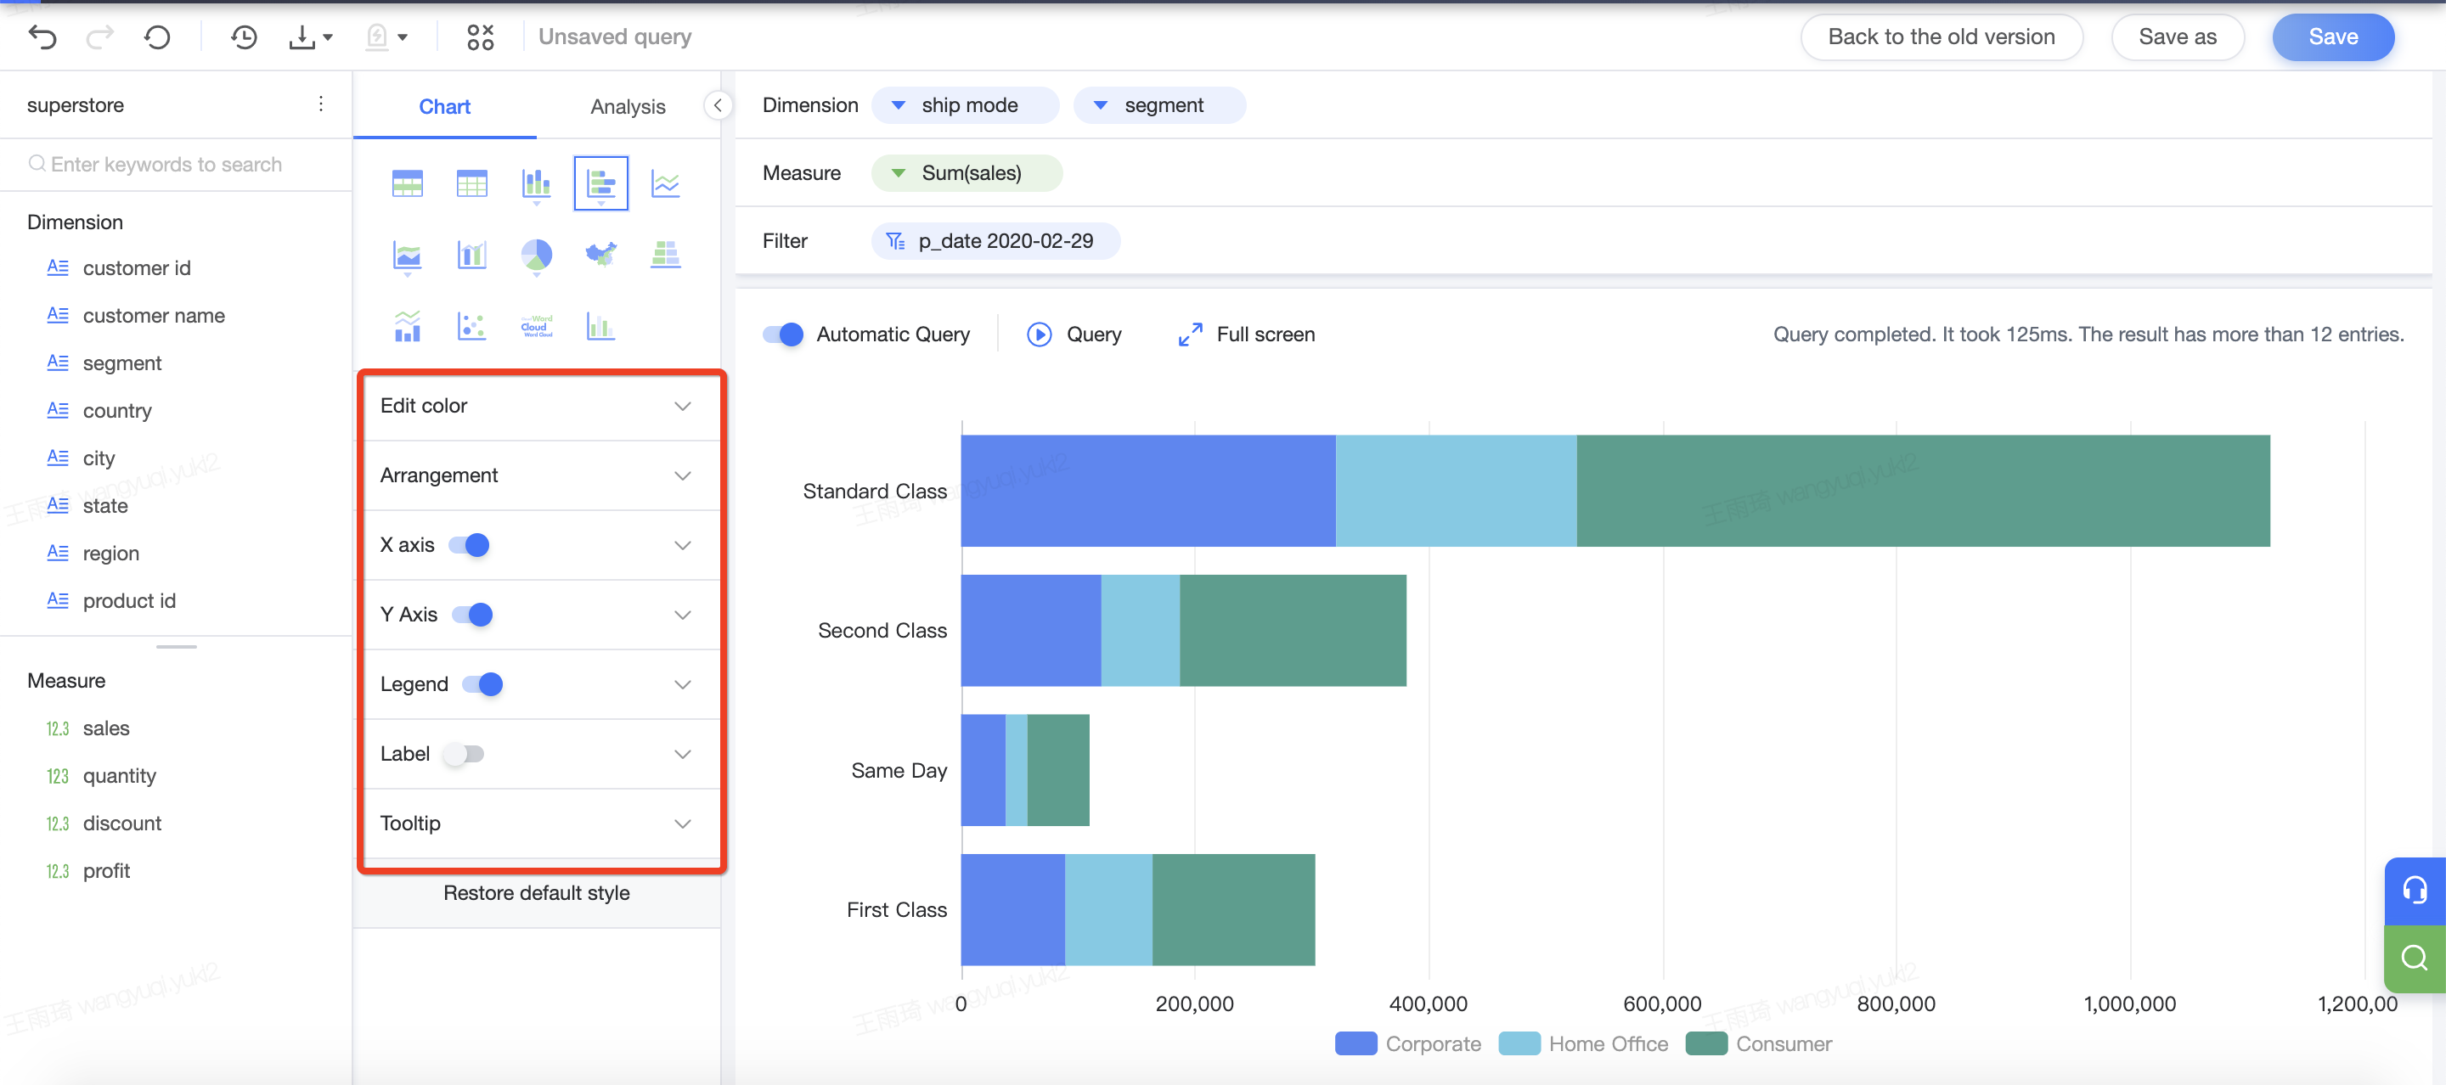Select the customer id dimension field
Screen dimensions: 2446x1085
point(137,268)
